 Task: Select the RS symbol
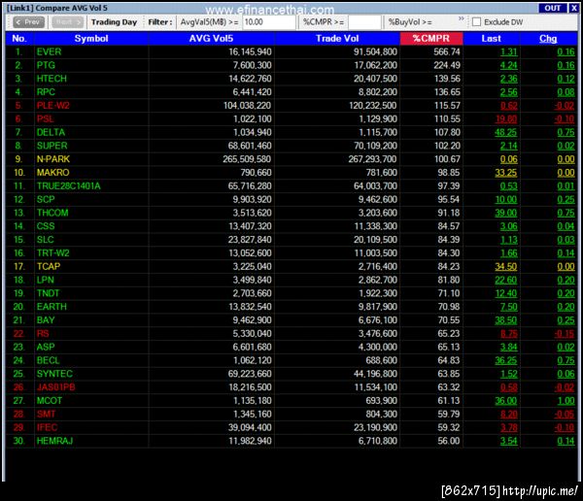coord(43,333)
